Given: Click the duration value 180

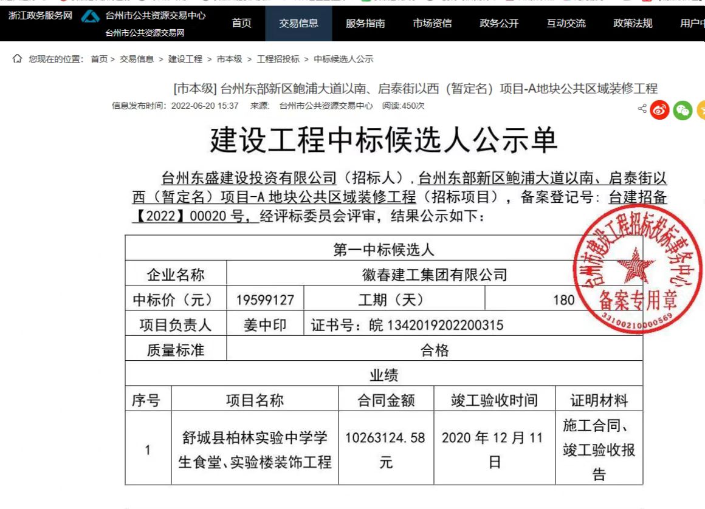Looking at the screenshot, I should click(x=564, y=299).
